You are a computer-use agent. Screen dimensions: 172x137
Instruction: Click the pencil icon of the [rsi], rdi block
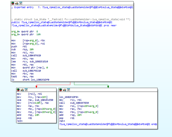click(22, 90)
